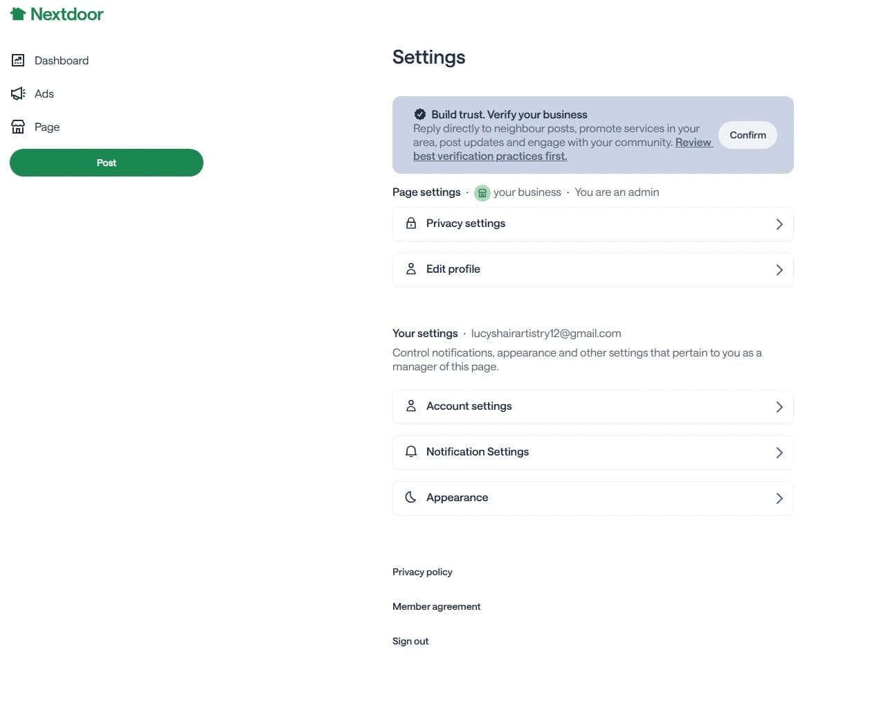888x704 pixels.
Task: Click the Settings page heading
Action: pos(429,57)
